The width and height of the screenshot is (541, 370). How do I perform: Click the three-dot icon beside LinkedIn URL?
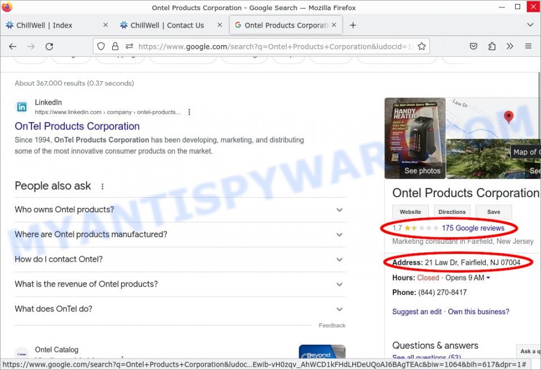189,112
